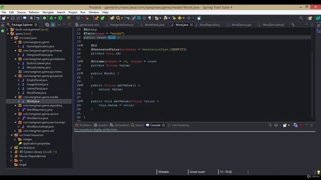Click the green Run button in toolbar
This screenshot has width=321, height=180.
60,18
